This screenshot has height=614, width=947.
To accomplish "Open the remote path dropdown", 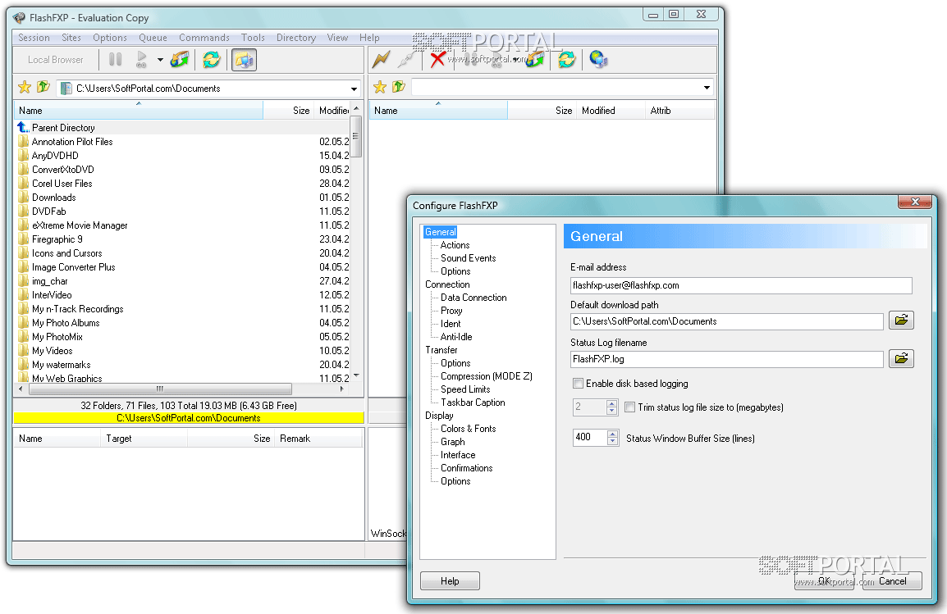I will click(707, 88).
